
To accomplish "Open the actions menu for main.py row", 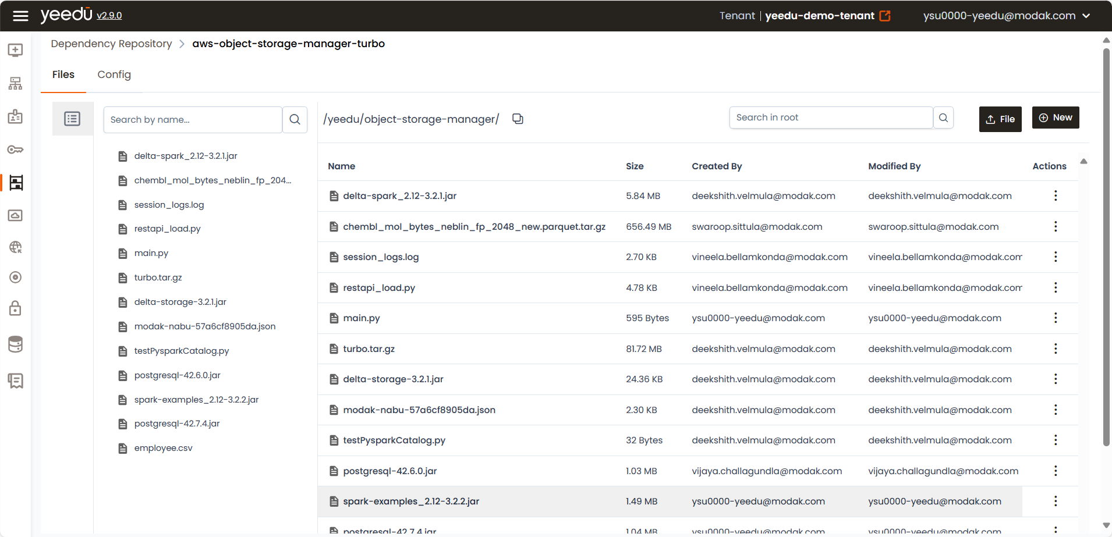I will (x=1056, y=318).
